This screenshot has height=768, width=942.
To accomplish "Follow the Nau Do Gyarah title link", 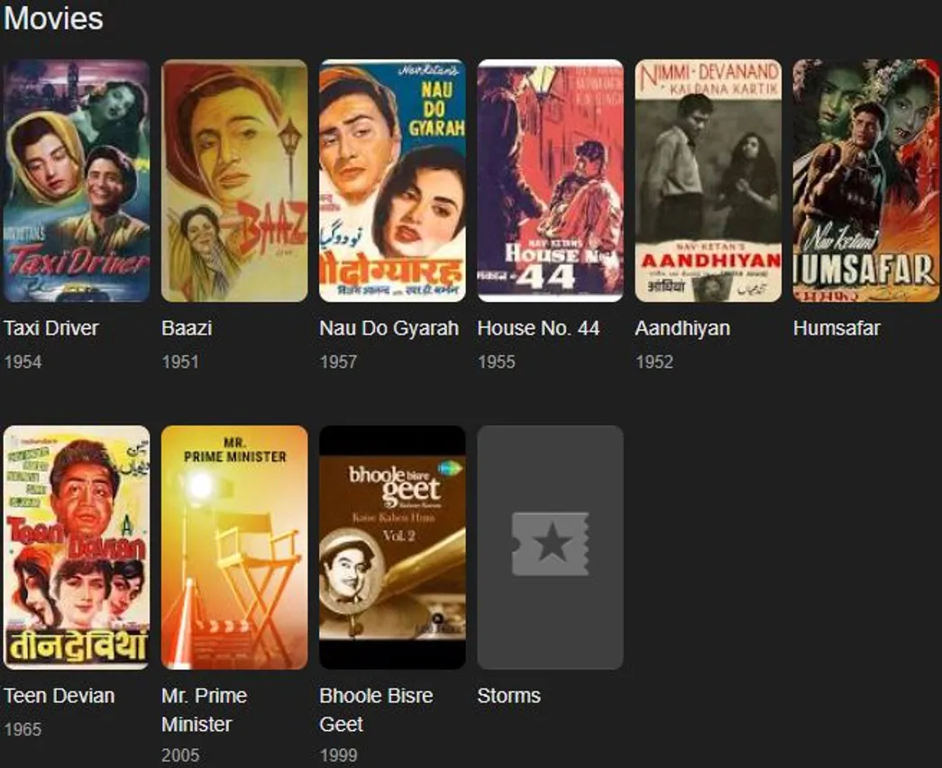I will [x=389, y=328].
